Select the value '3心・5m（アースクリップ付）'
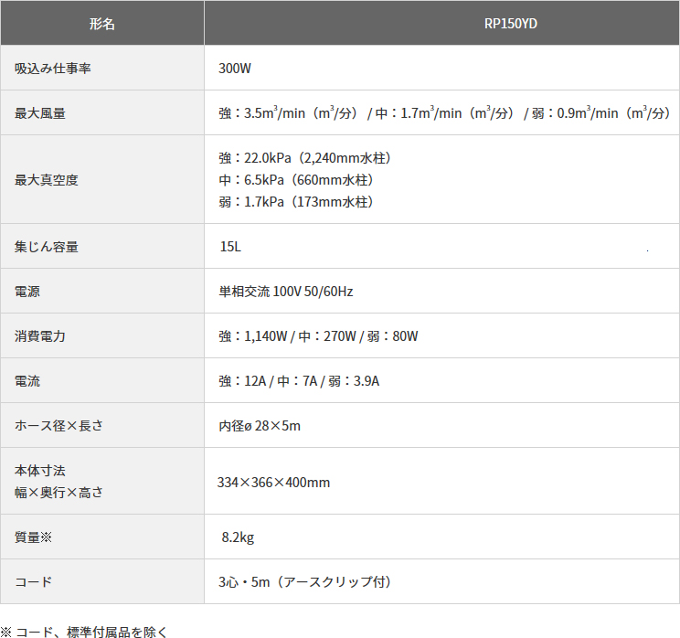 [x=304, y=581]
